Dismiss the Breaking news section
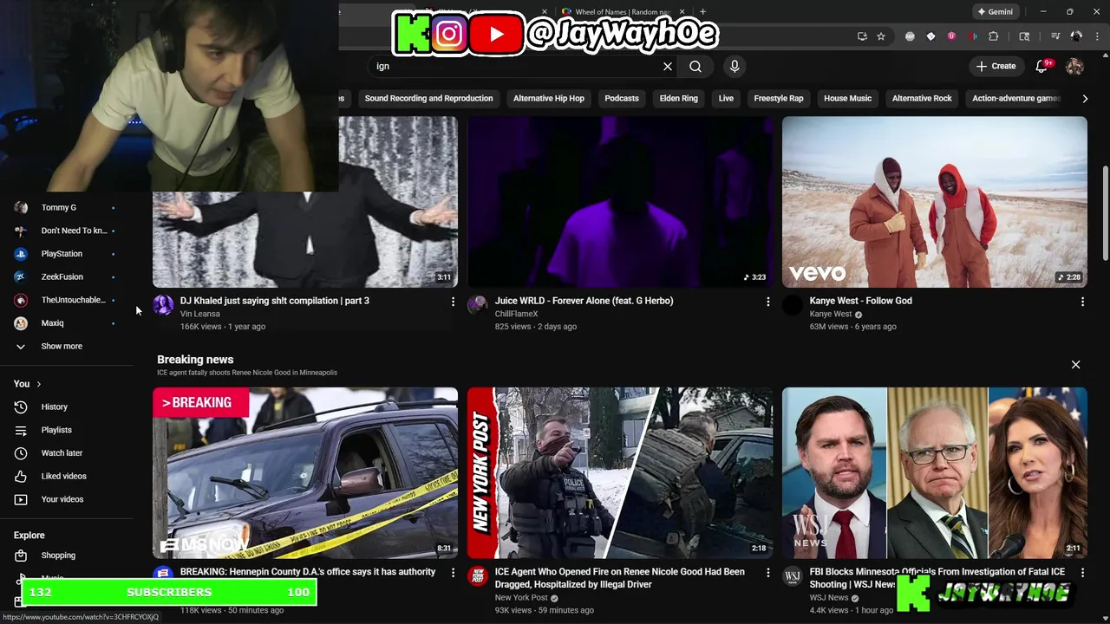 [x=1075, y=365]
